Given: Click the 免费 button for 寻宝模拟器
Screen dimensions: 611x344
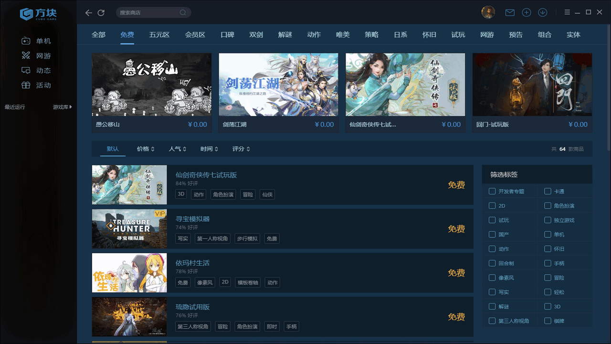Looking at the screenshot, I should [456, 229].
